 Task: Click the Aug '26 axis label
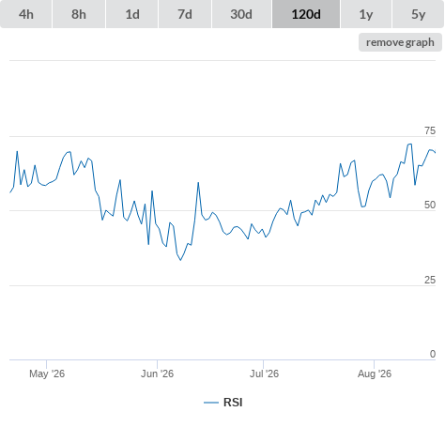tap(375, 374)
